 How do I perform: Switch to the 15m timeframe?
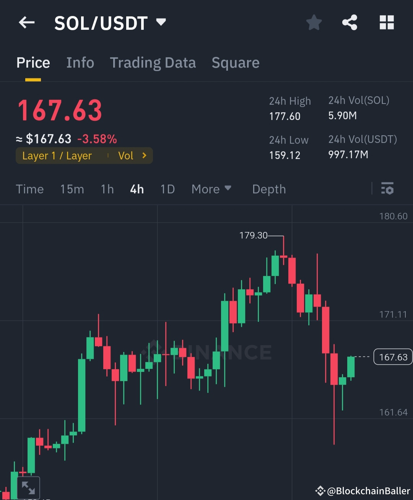click(x=72, y=189)
